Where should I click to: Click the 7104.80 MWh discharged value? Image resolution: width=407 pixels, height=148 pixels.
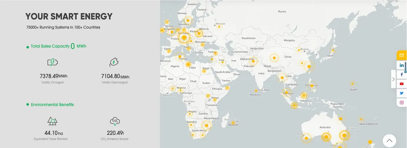tap(115, 76)
